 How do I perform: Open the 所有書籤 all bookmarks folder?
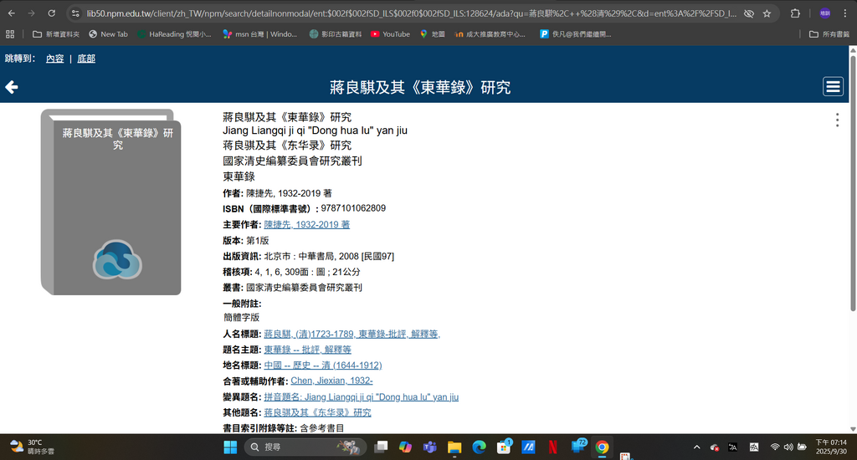click(x=829, y=34)
